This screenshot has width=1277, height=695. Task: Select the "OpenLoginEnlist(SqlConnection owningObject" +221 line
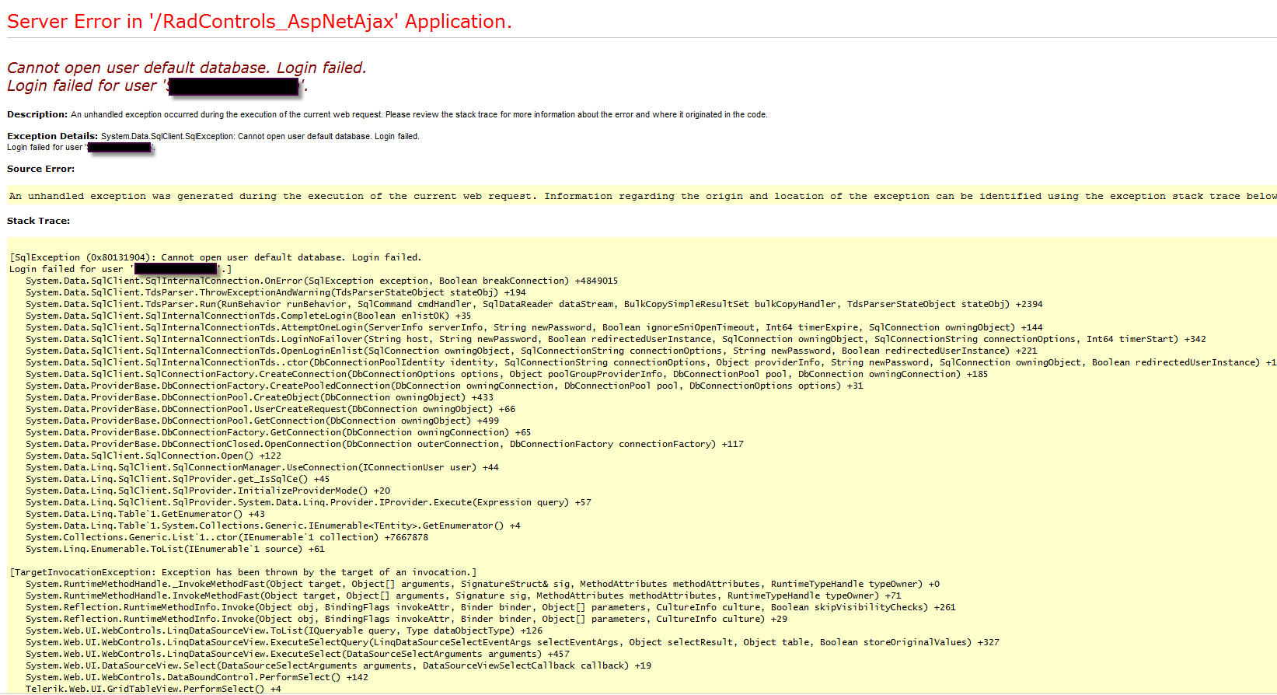pyautogui.click(x=532, y=351)
